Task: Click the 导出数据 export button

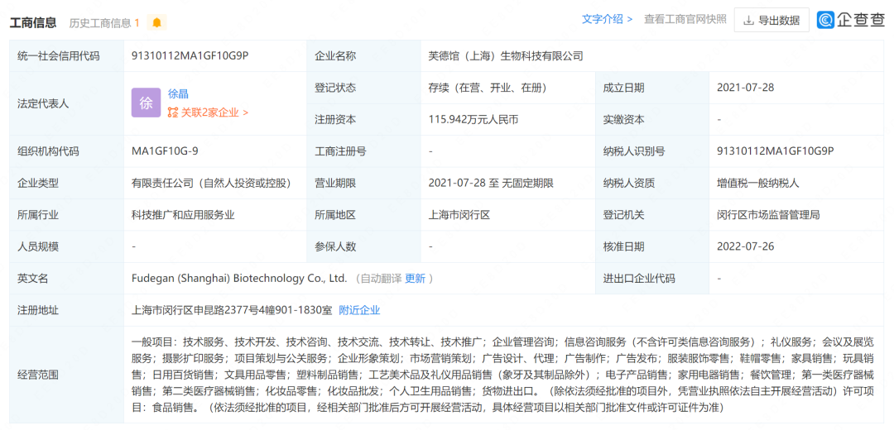Action: (x=771, y=21)
